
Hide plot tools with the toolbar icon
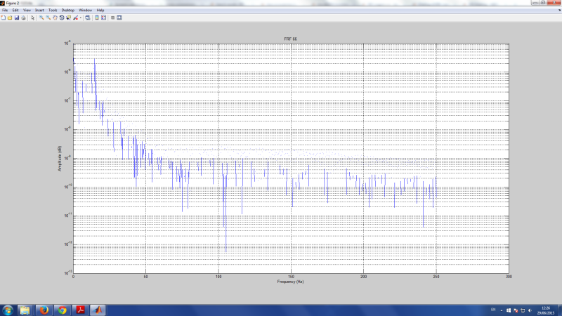tap(112, 18)
